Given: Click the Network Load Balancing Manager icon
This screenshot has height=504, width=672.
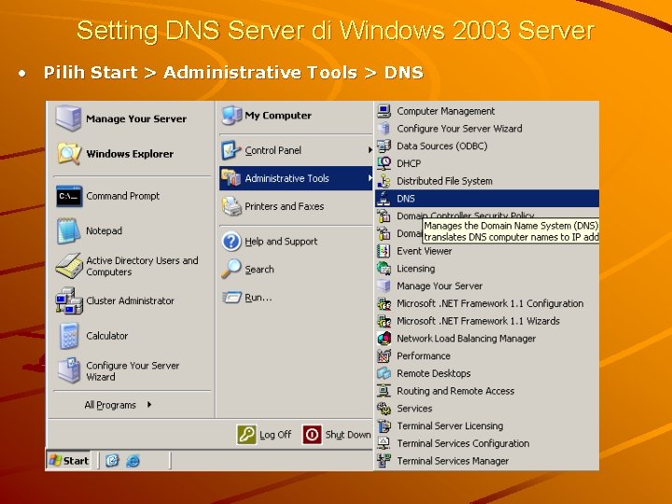Looking at the screenshot, I should coord(384,338).
